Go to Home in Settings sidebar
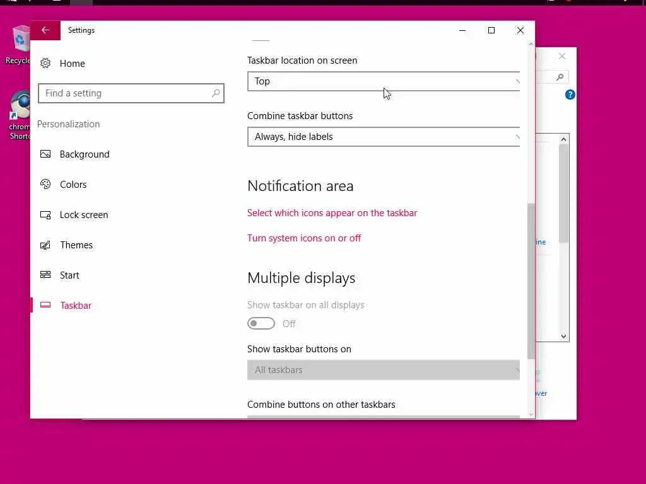The width and height of the screenshot is (646, 484). 72,64
